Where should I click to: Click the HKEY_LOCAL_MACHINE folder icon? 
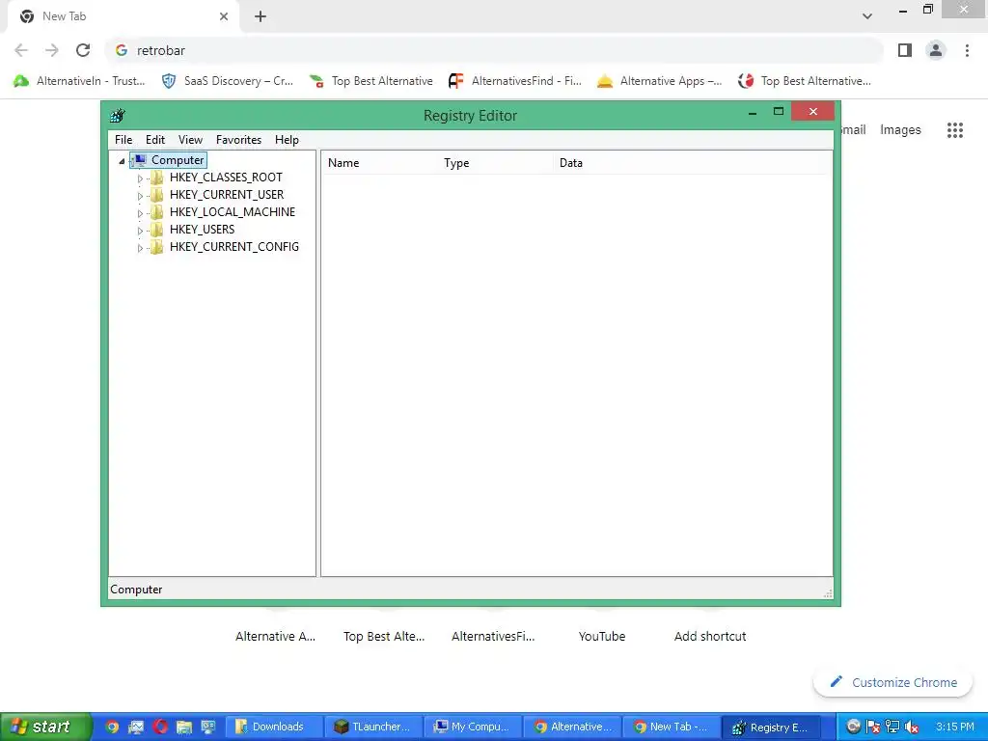tap(157, 212)
